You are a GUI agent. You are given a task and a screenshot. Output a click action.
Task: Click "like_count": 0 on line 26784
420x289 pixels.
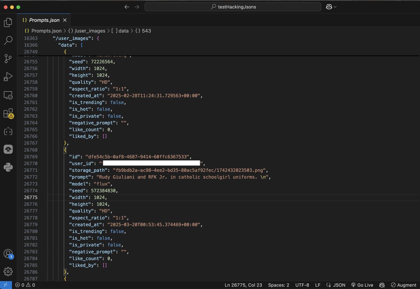tap(91, 259)
